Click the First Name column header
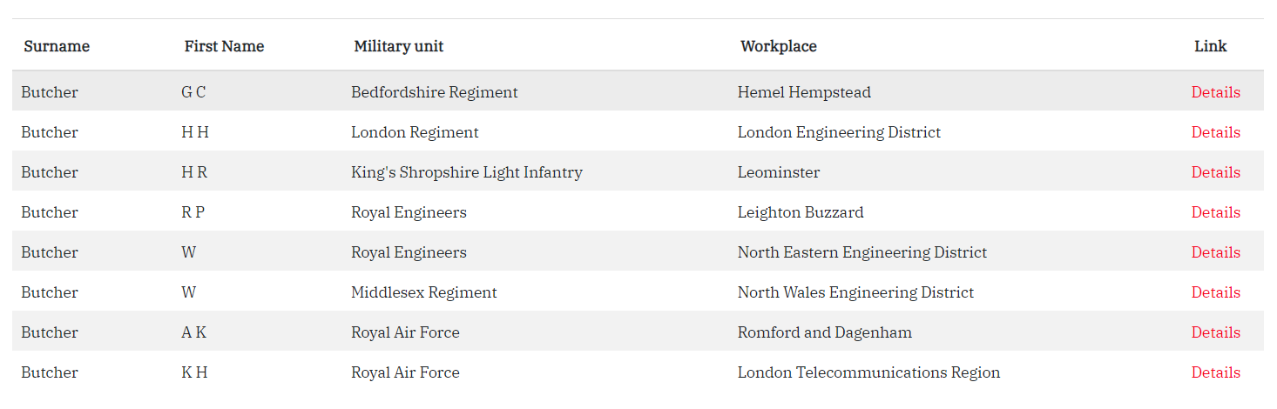 [x=224, y=46]
